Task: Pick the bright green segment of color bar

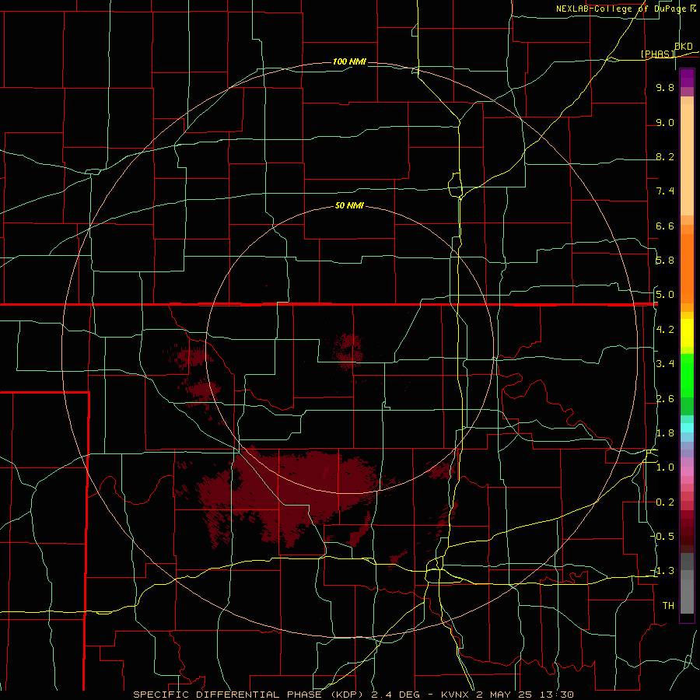Action: pos(687,375)
